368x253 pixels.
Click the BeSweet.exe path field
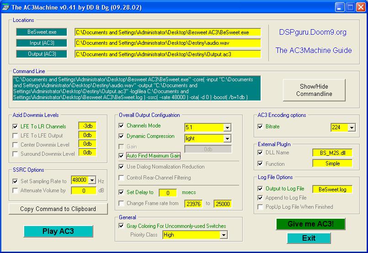coord(168,32)
